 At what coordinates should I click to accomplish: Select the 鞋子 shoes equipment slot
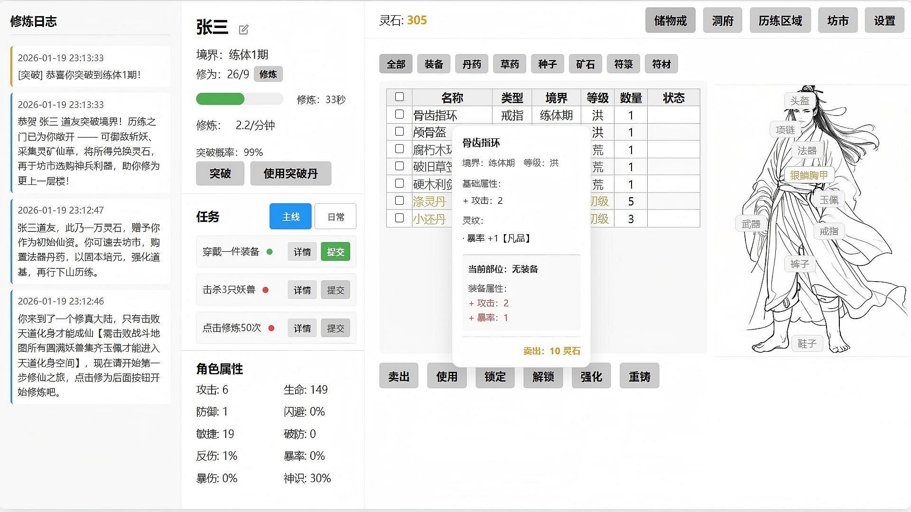(x=807, y=343)
